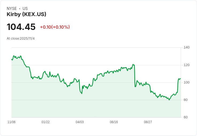Click the 80 value on the y-axis

tap(186, 100)
